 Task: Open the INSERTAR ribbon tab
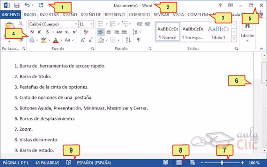coord(49,15)
